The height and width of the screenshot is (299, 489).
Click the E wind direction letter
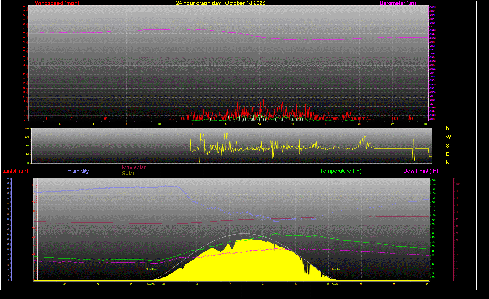[x=447, y=154]
